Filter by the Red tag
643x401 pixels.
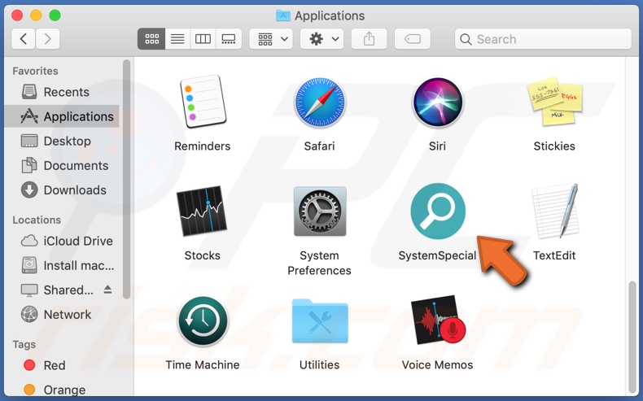(62, 365)
